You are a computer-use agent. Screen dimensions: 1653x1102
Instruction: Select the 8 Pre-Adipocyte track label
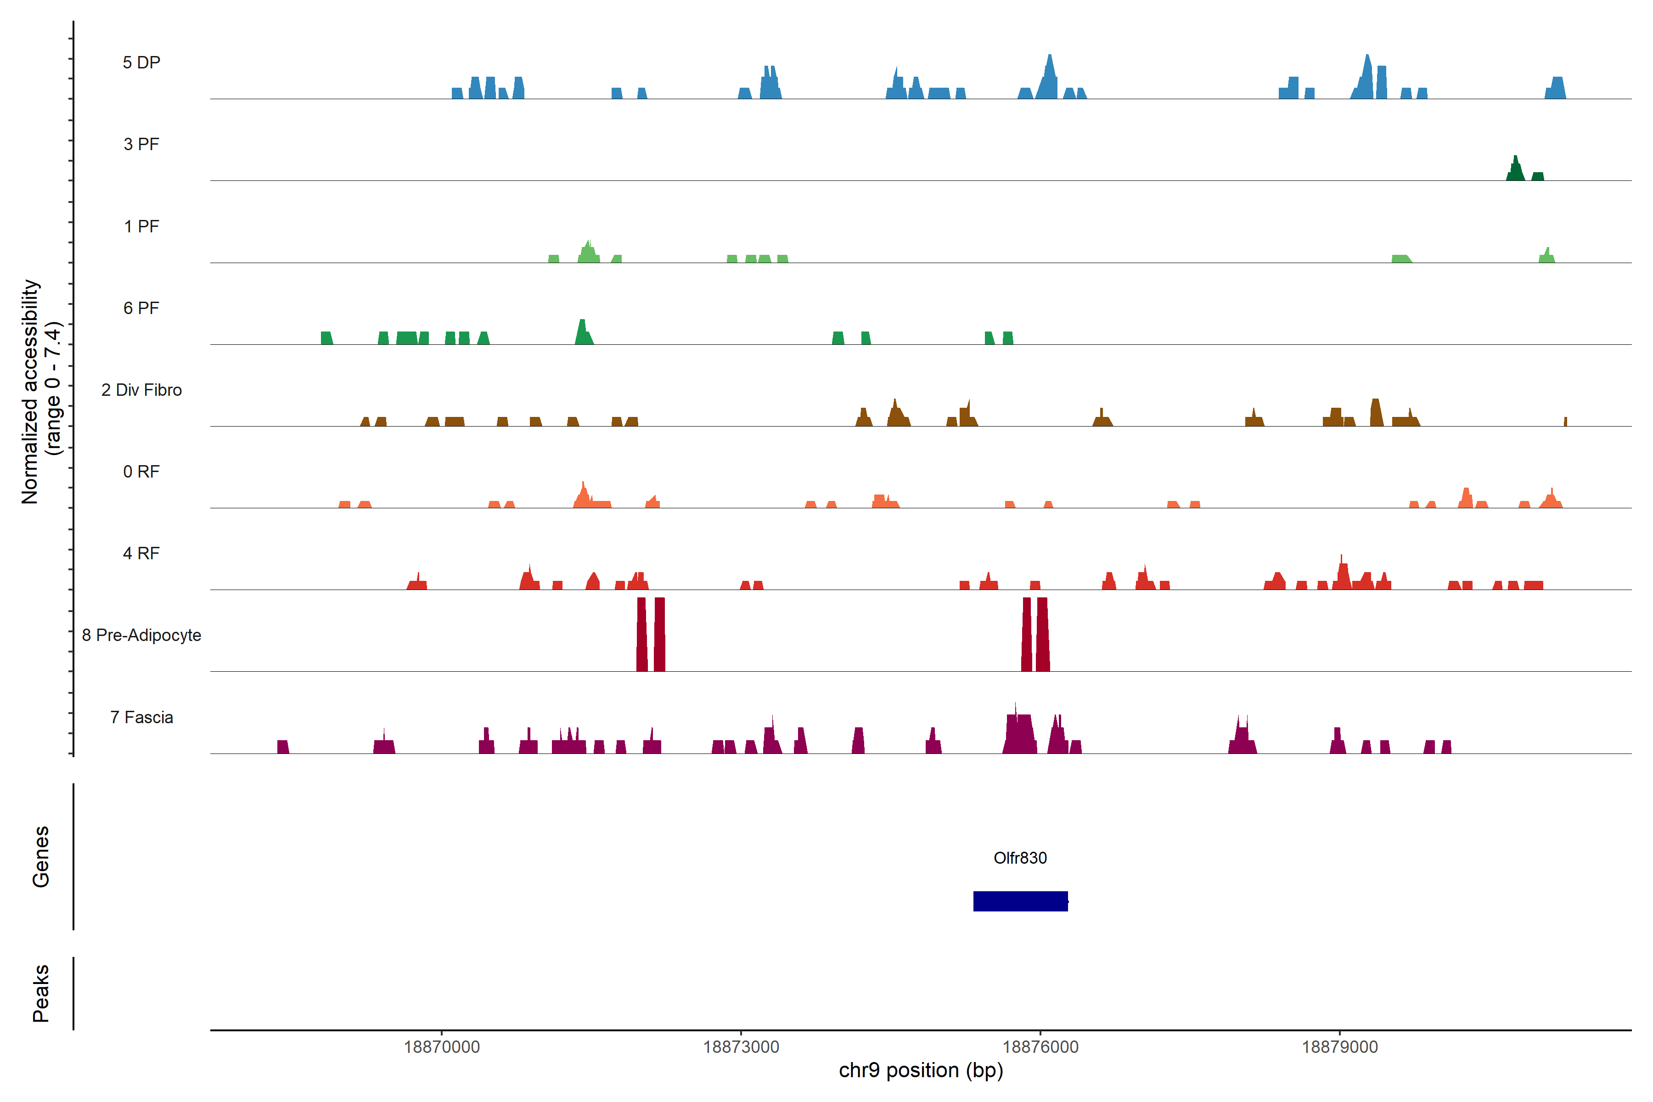[x=141, y=635]
